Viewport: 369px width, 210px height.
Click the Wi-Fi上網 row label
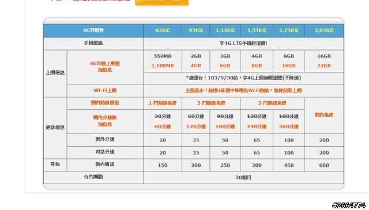105,90
